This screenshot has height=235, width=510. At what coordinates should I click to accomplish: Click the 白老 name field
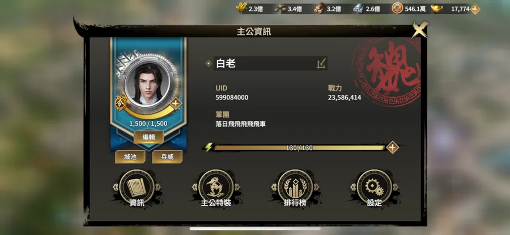270,63
